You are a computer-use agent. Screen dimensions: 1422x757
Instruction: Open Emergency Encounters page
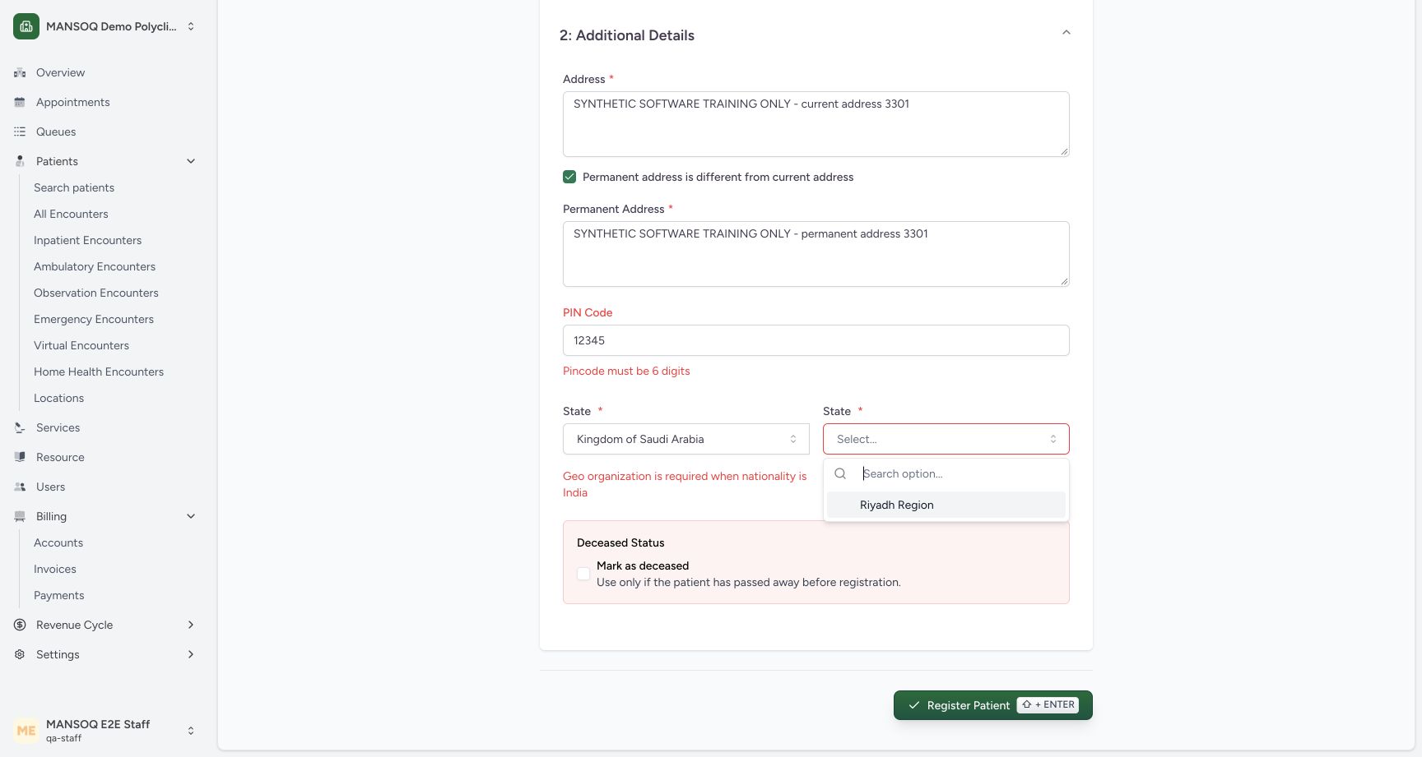(x=94, y=319)
